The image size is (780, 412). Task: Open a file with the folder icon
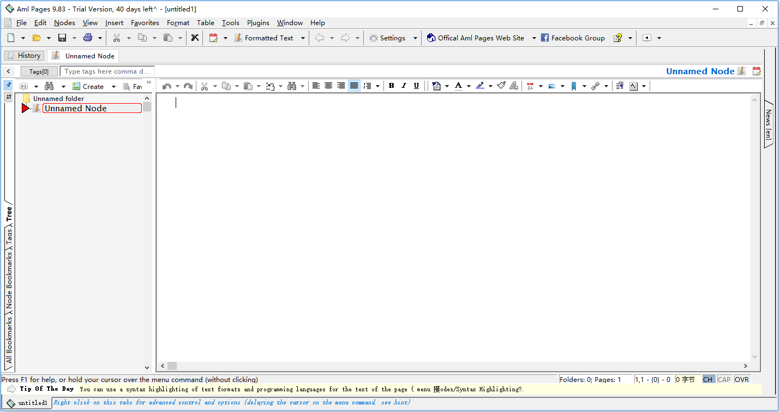pos(37,38)
